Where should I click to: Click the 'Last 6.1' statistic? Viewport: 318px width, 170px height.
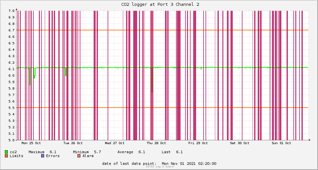tap(172, 152)
